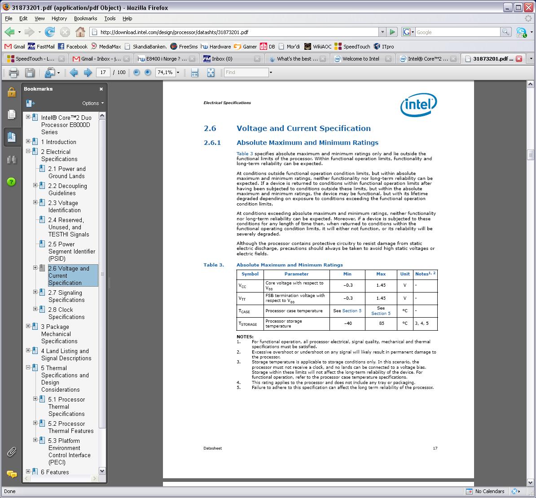Open the URL history dropdown arrow
Image resolution: width=536 pixels, height=498 pixels.
(x=382, y=32)
